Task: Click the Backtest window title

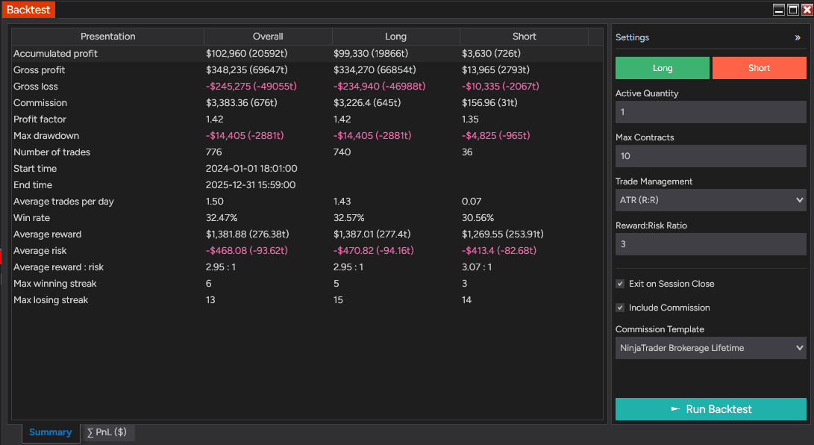Action: pyautogui.click(x=28, y=10)
